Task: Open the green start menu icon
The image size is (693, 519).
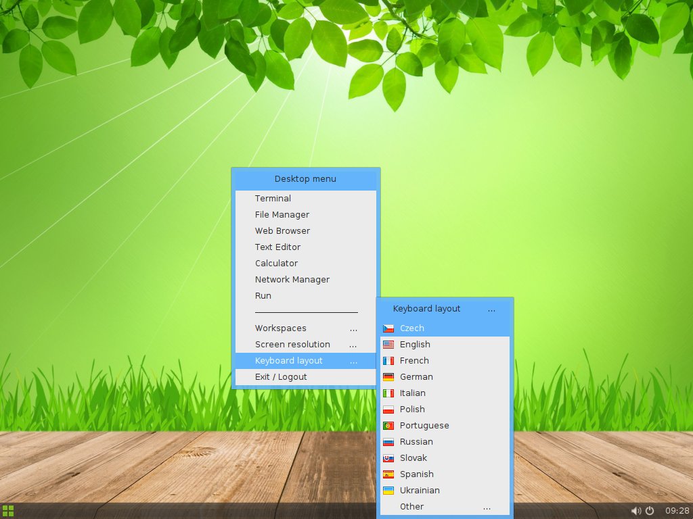Action: tap(8, 511)
